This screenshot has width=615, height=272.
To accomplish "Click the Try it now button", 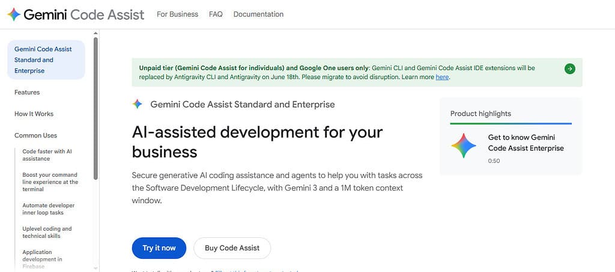I will 159,248.
